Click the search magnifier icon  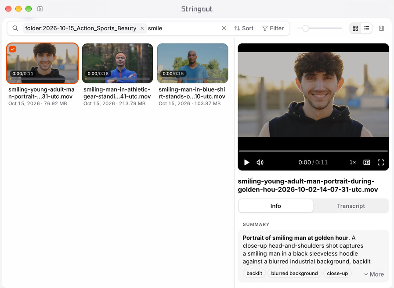[15, 28]
